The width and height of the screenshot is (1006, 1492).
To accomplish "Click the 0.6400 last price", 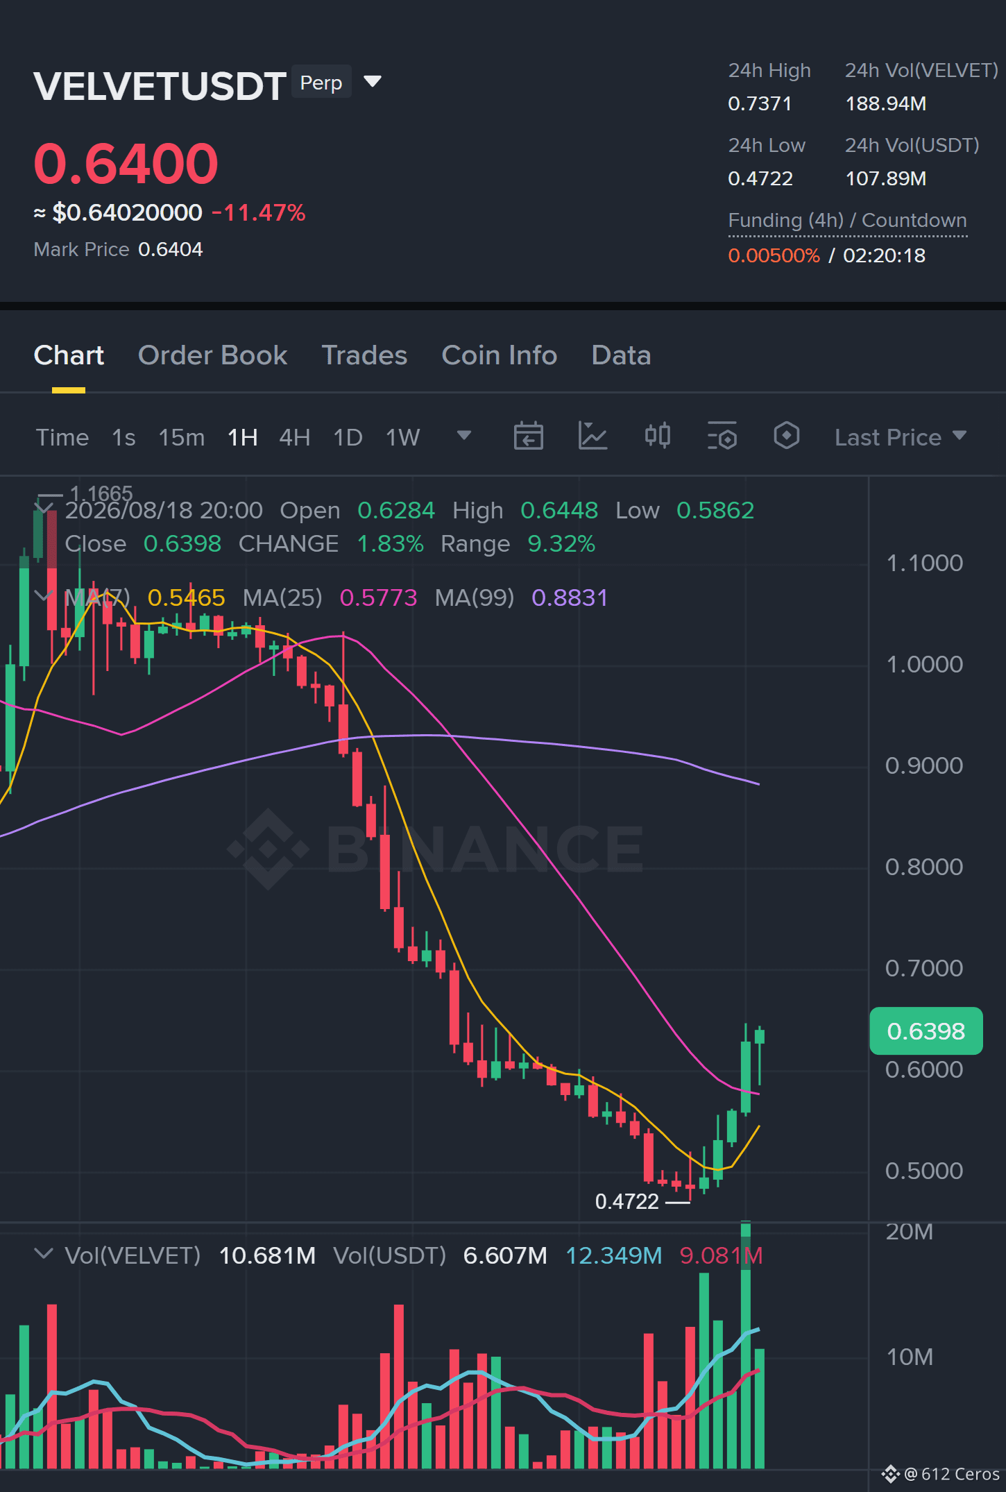I will [x=126, y=164].
